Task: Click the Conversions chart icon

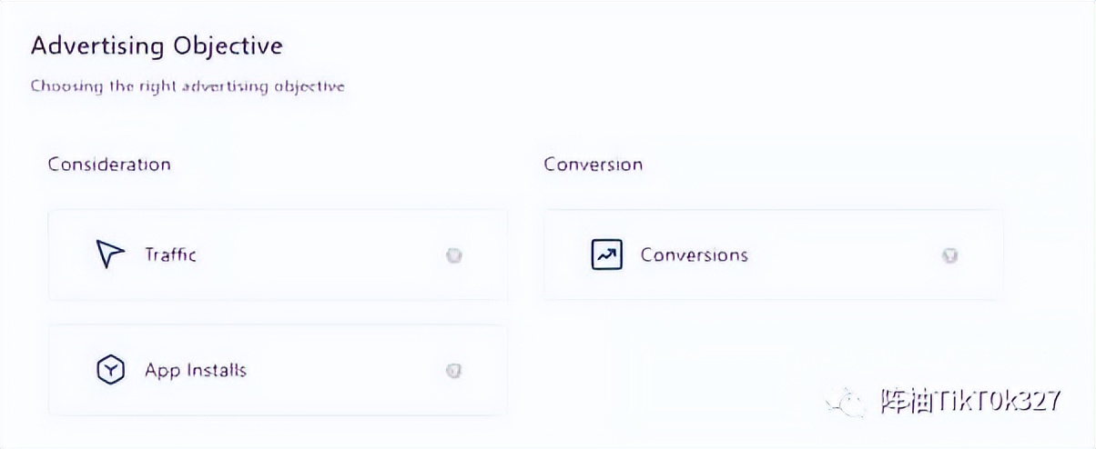Action: pos(605,254)
